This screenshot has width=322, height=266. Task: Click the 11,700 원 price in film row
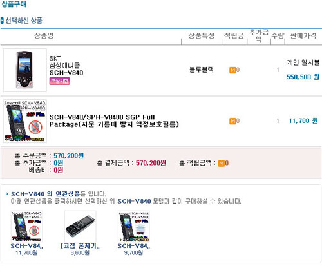click(x=303, y=120)
